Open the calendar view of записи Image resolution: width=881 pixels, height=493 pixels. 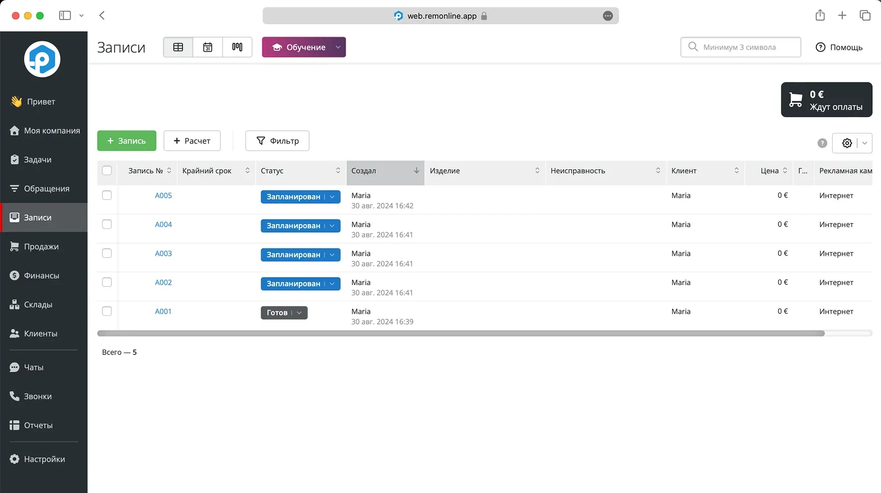pyautogui.click(x=207, y=47)
